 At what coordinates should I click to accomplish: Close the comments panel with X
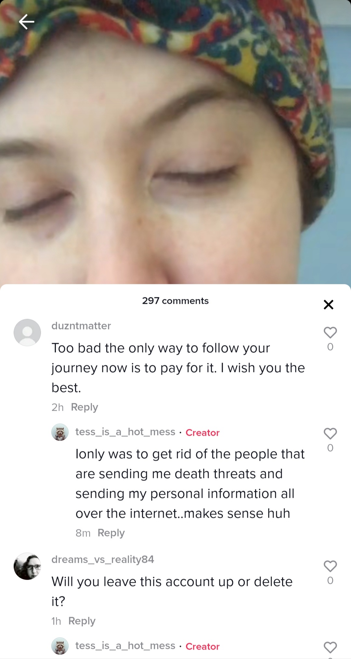[329, 304]
